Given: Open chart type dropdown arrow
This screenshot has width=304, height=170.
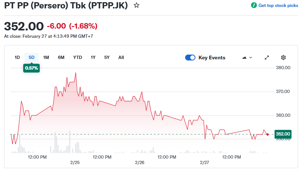Looking at the screenshot, I should [x=251, y=58].
